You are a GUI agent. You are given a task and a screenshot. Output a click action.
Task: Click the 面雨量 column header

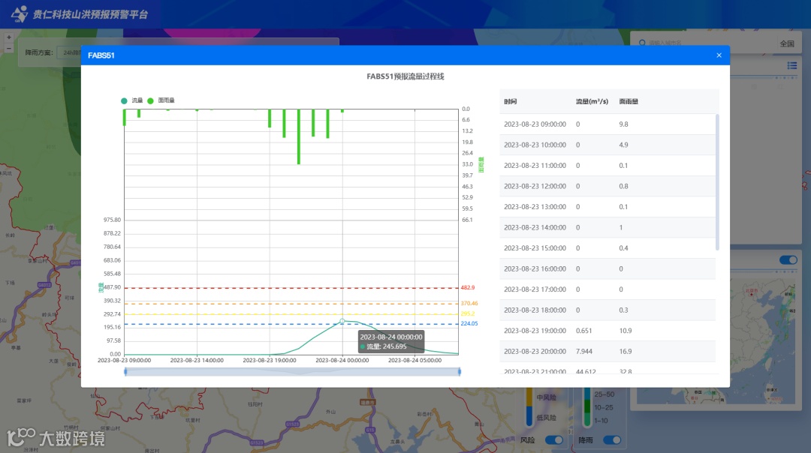click(629, 101)
